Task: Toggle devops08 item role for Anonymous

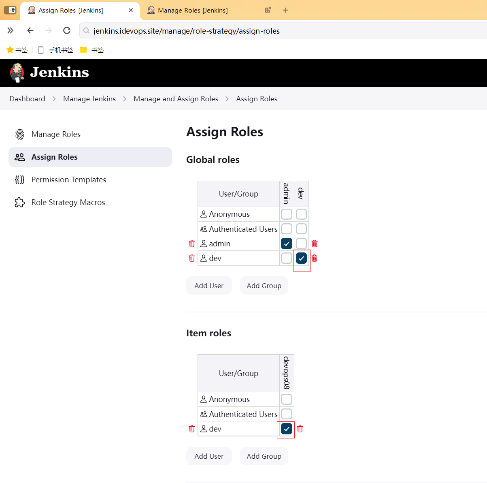Action: coord(287,399)
